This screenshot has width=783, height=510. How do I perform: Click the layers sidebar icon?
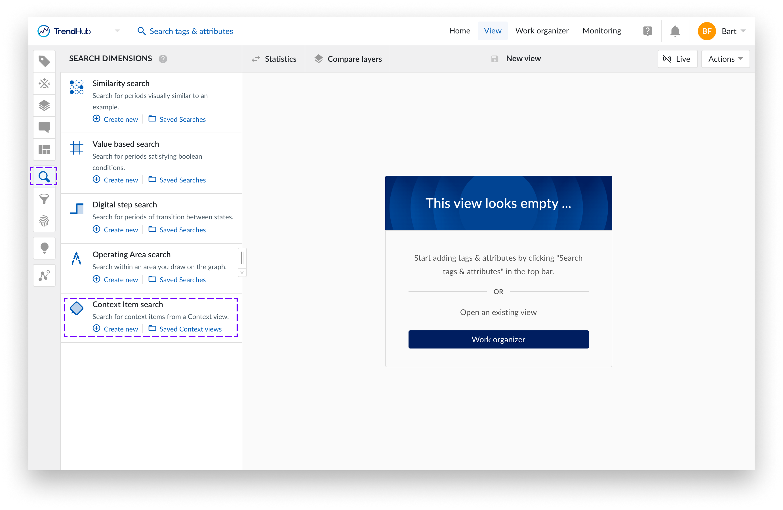[x=44, y=105]
